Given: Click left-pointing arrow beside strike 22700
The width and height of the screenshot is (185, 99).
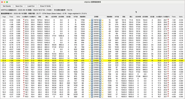Looking at the screenshot, I should [100, 88].
